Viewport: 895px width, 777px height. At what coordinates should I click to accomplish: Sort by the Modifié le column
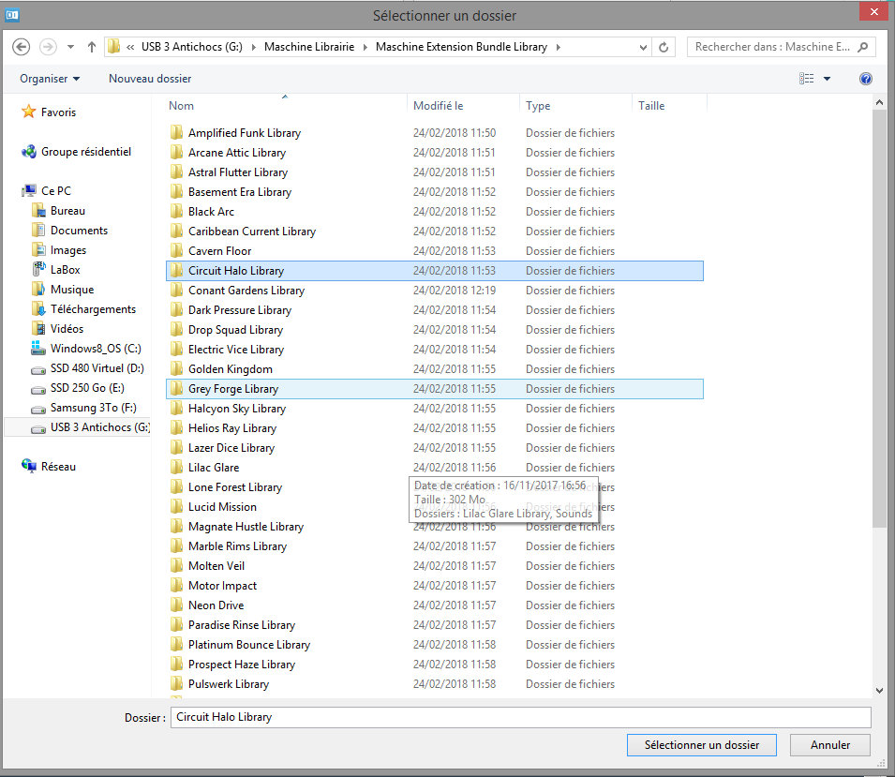point(438,106)
